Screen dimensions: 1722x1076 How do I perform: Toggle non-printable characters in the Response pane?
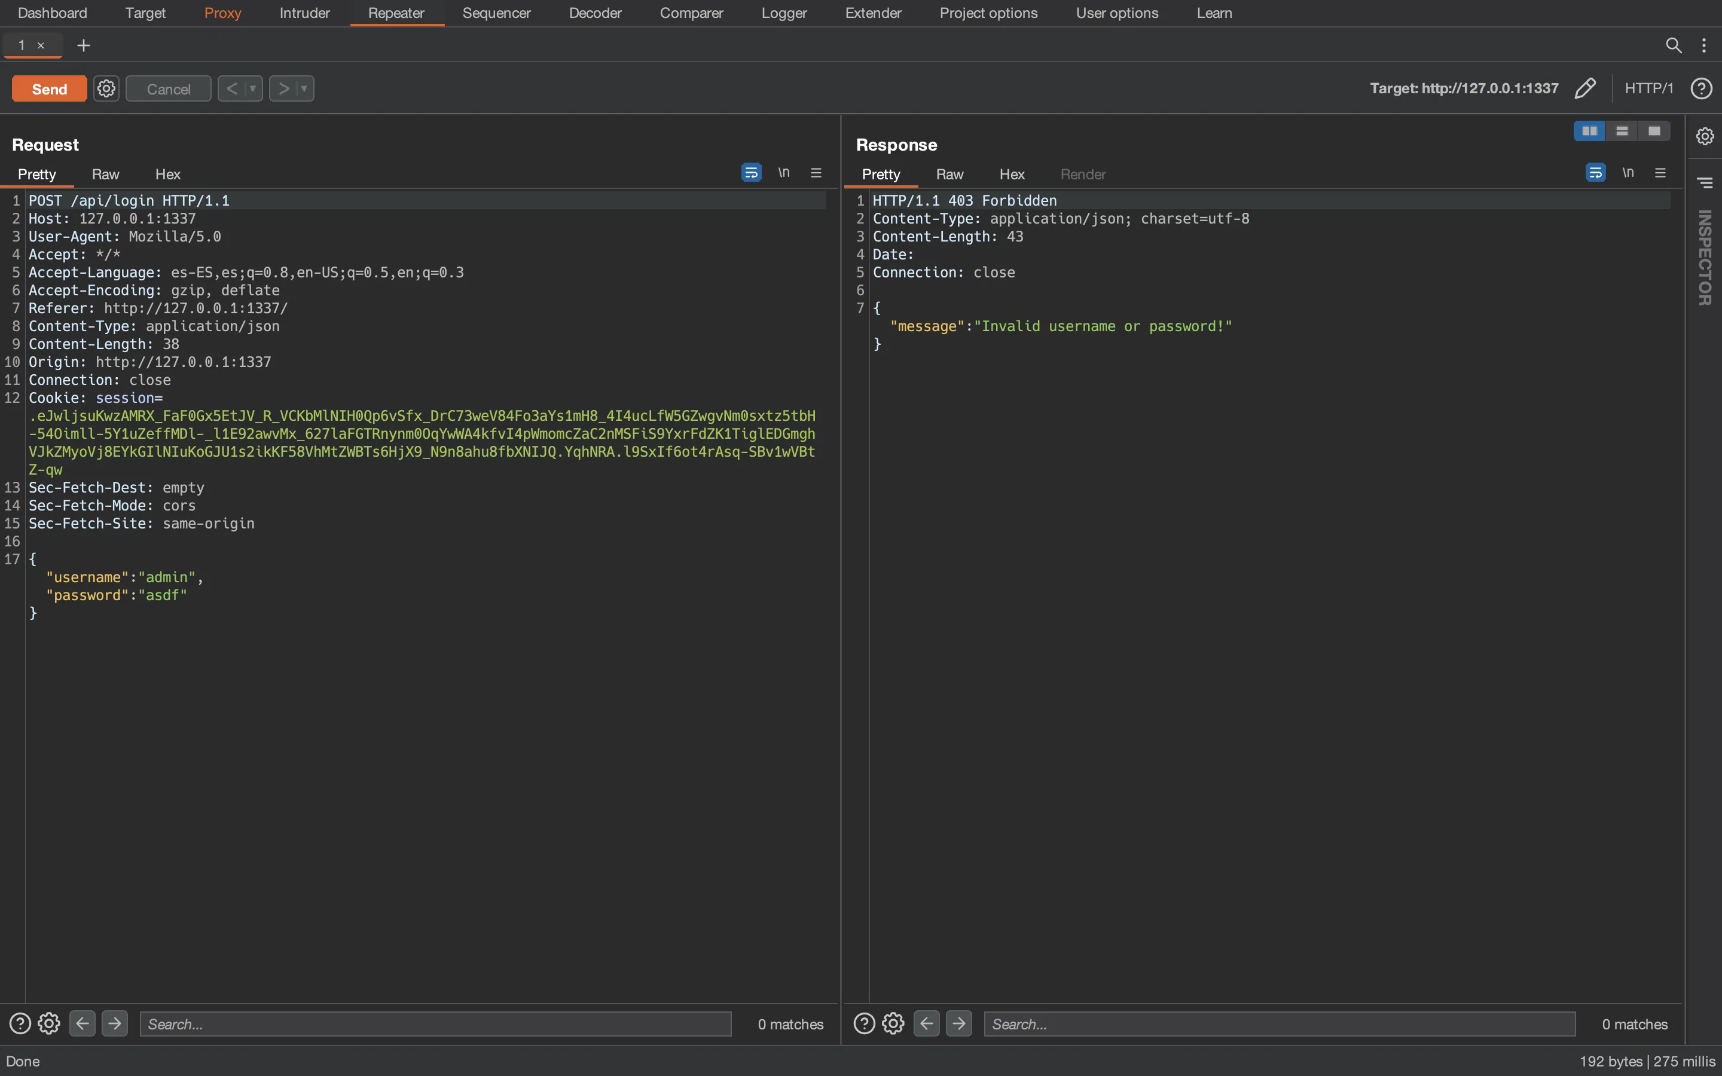coord(1628,173)
